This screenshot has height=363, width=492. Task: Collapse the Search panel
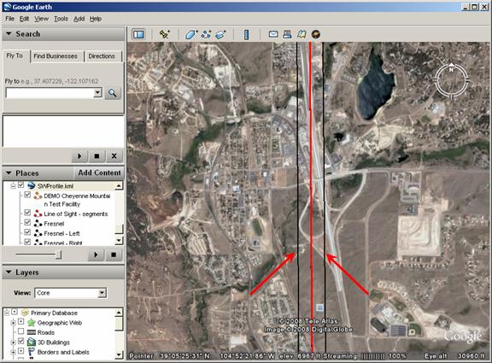tap(9, 33)
